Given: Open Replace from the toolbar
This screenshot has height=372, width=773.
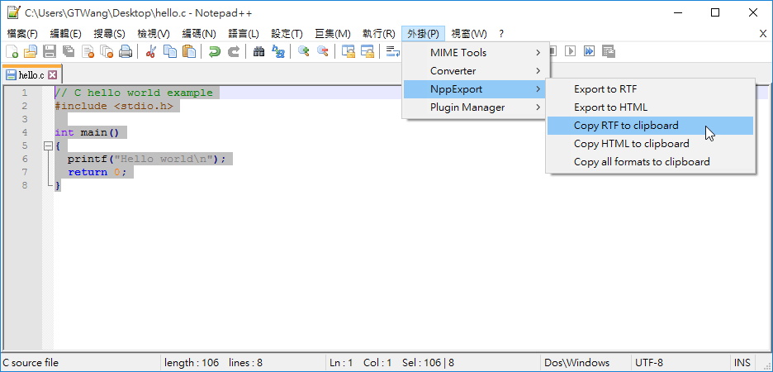Looking at the screenshot, I should coord(278,51).
